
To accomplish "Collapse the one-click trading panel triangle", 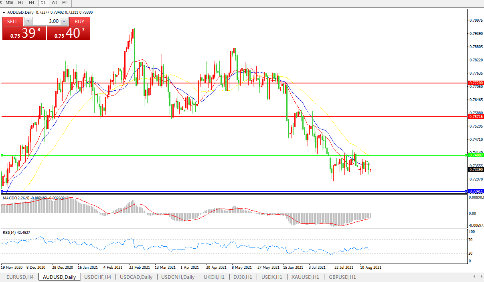I will [4, 12].
